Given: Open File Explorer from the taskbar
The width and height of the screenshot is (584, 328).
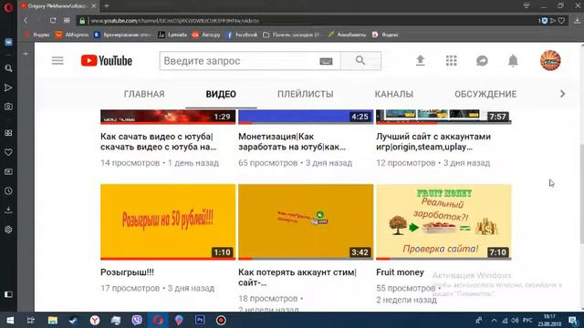Looking at the screenshot, I should click(53, 320).
